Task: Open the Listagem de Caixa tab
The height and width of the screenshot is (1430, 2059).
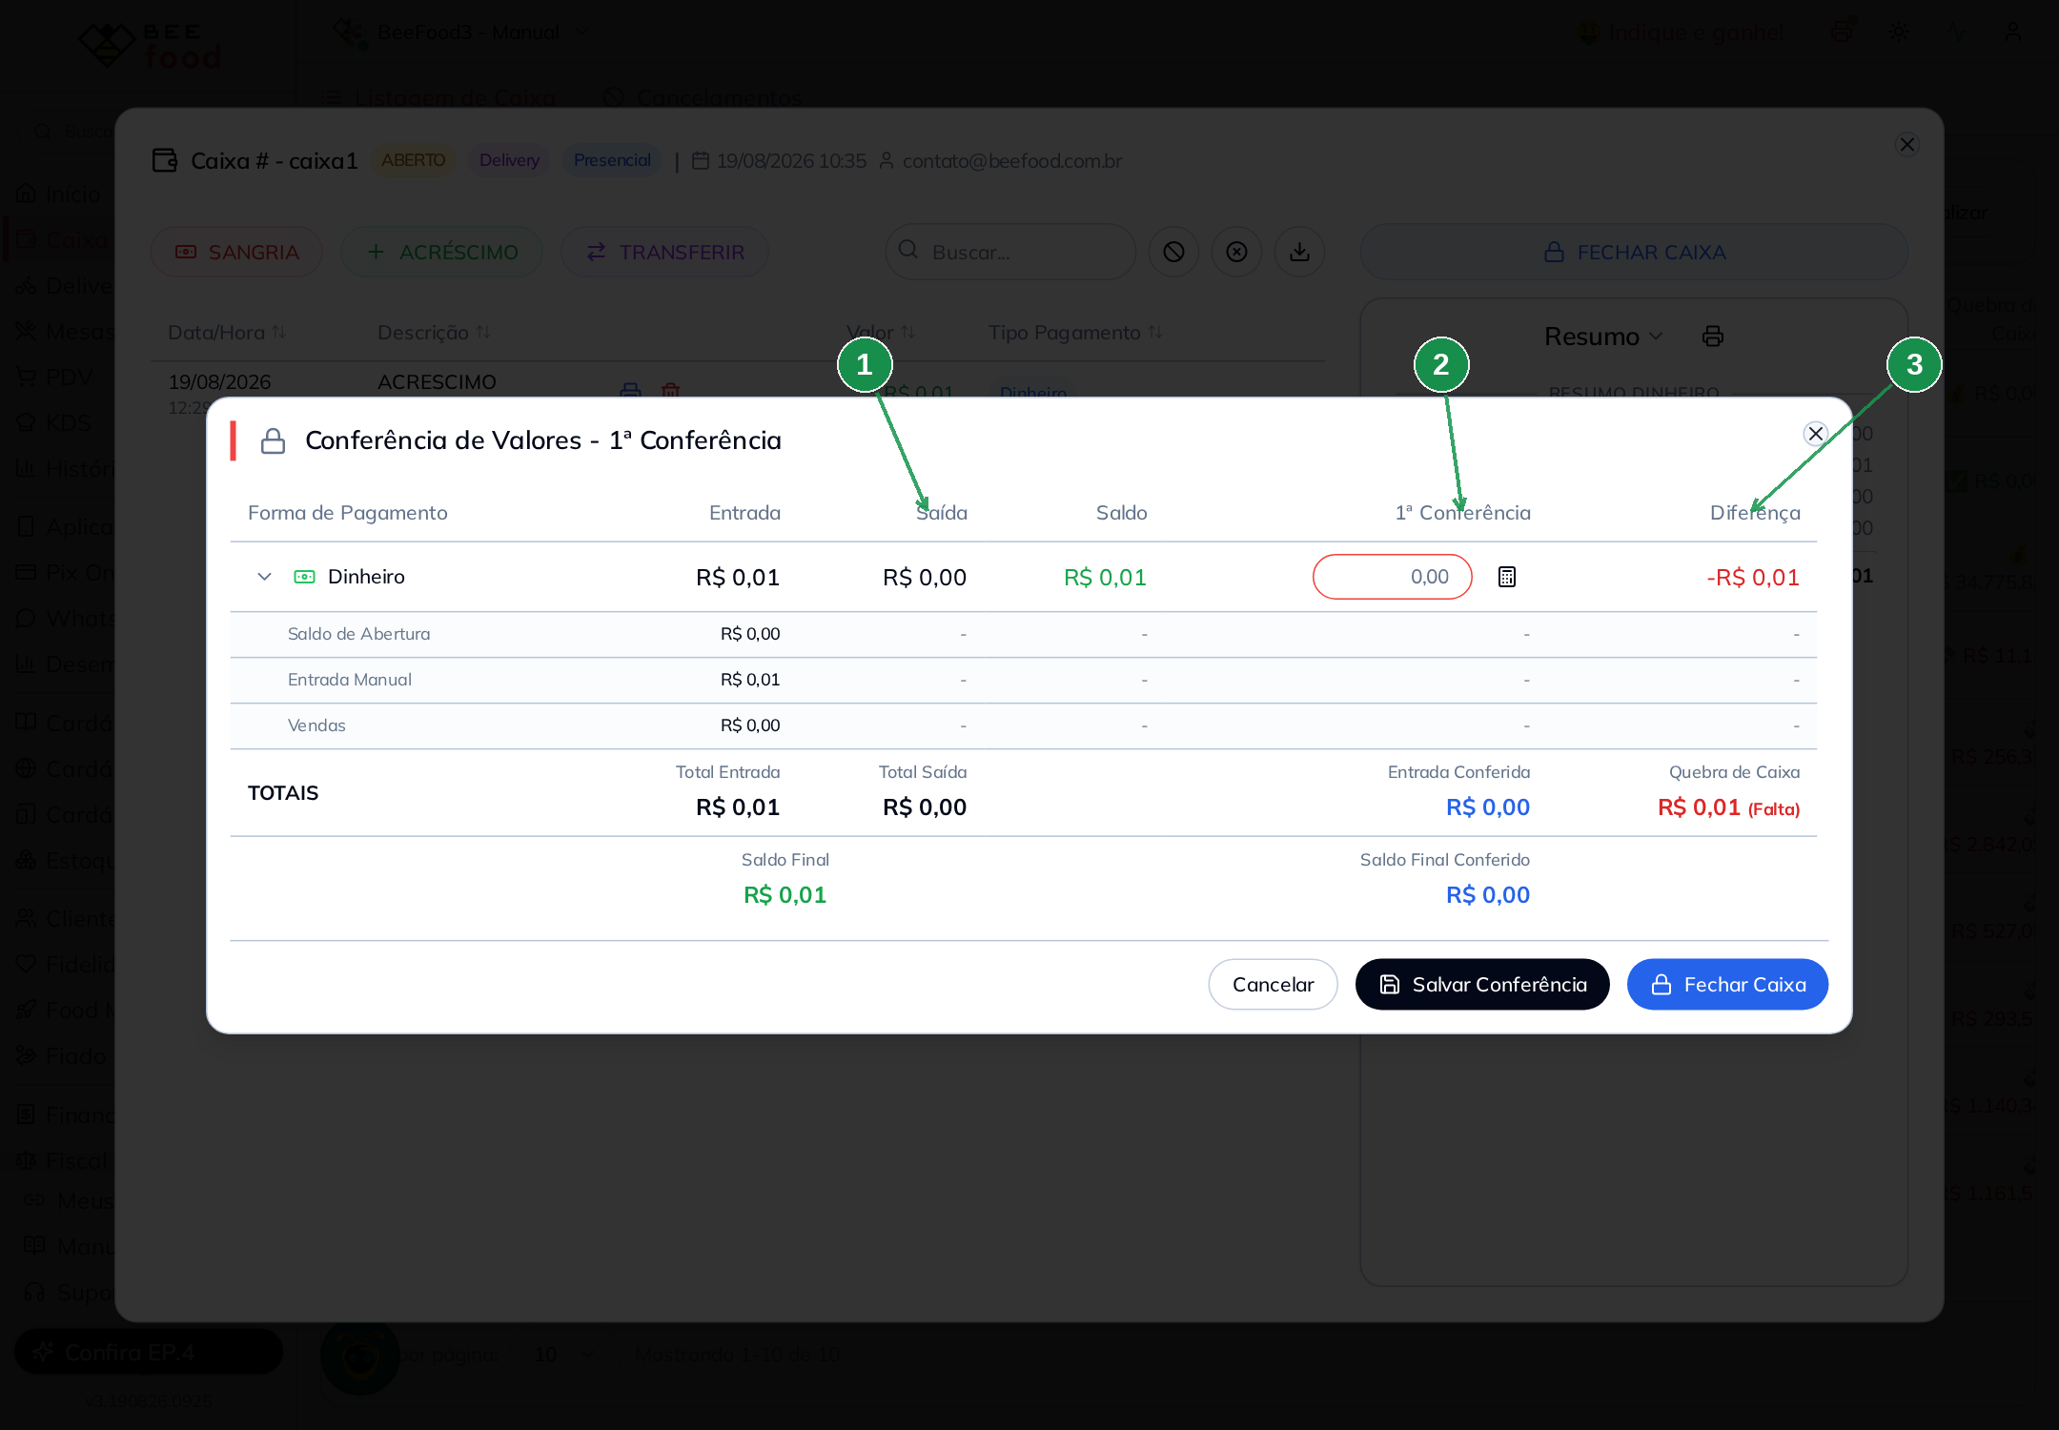Action: pyautogui.click(x=439, y=98)
